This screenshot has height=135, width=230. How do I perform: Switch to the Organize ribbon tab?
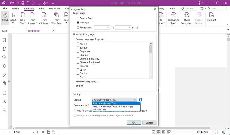click(54, 8)
